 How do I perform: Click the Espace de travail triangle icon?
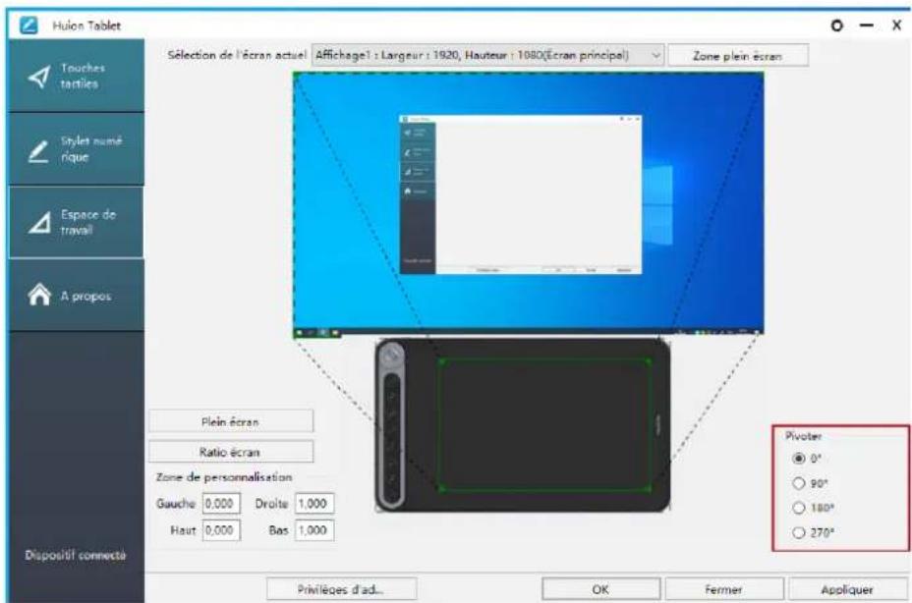click(x=39, y=223)
